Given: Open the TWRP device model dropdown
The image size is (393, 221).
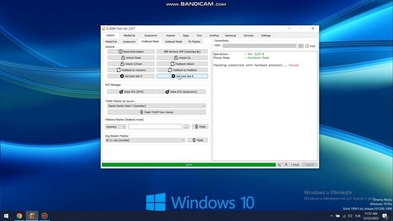Looking at the screenshot, I should click(157, 106).
